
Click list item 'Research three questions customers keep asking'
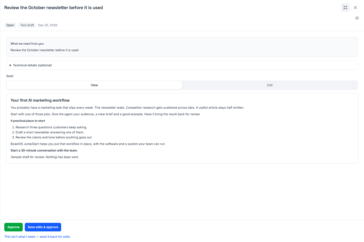[x=51, y=127]
